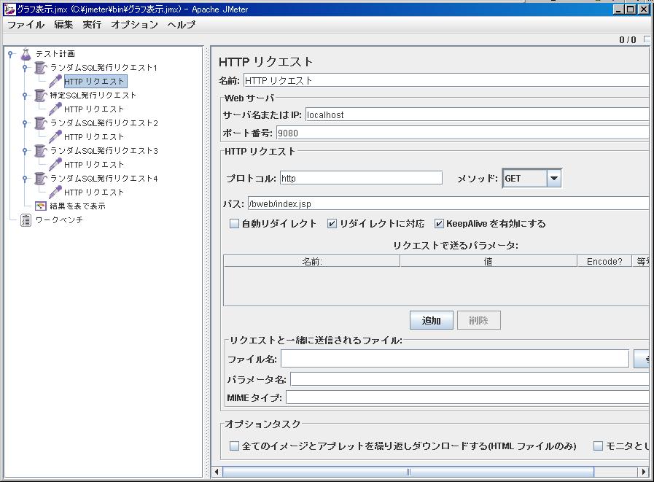Open the ヘルプ menu
This screenshot has height=482, width=654.
(x=181, y=25)
